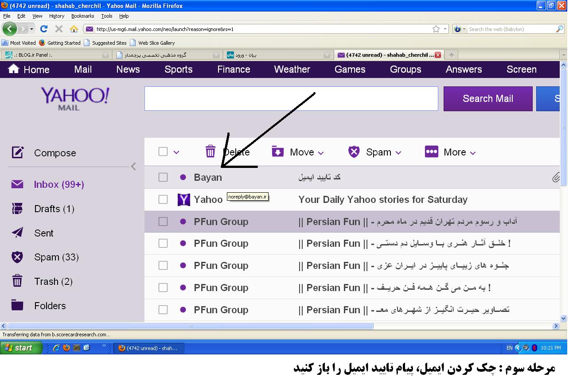Open the File menu

(7, 16)
